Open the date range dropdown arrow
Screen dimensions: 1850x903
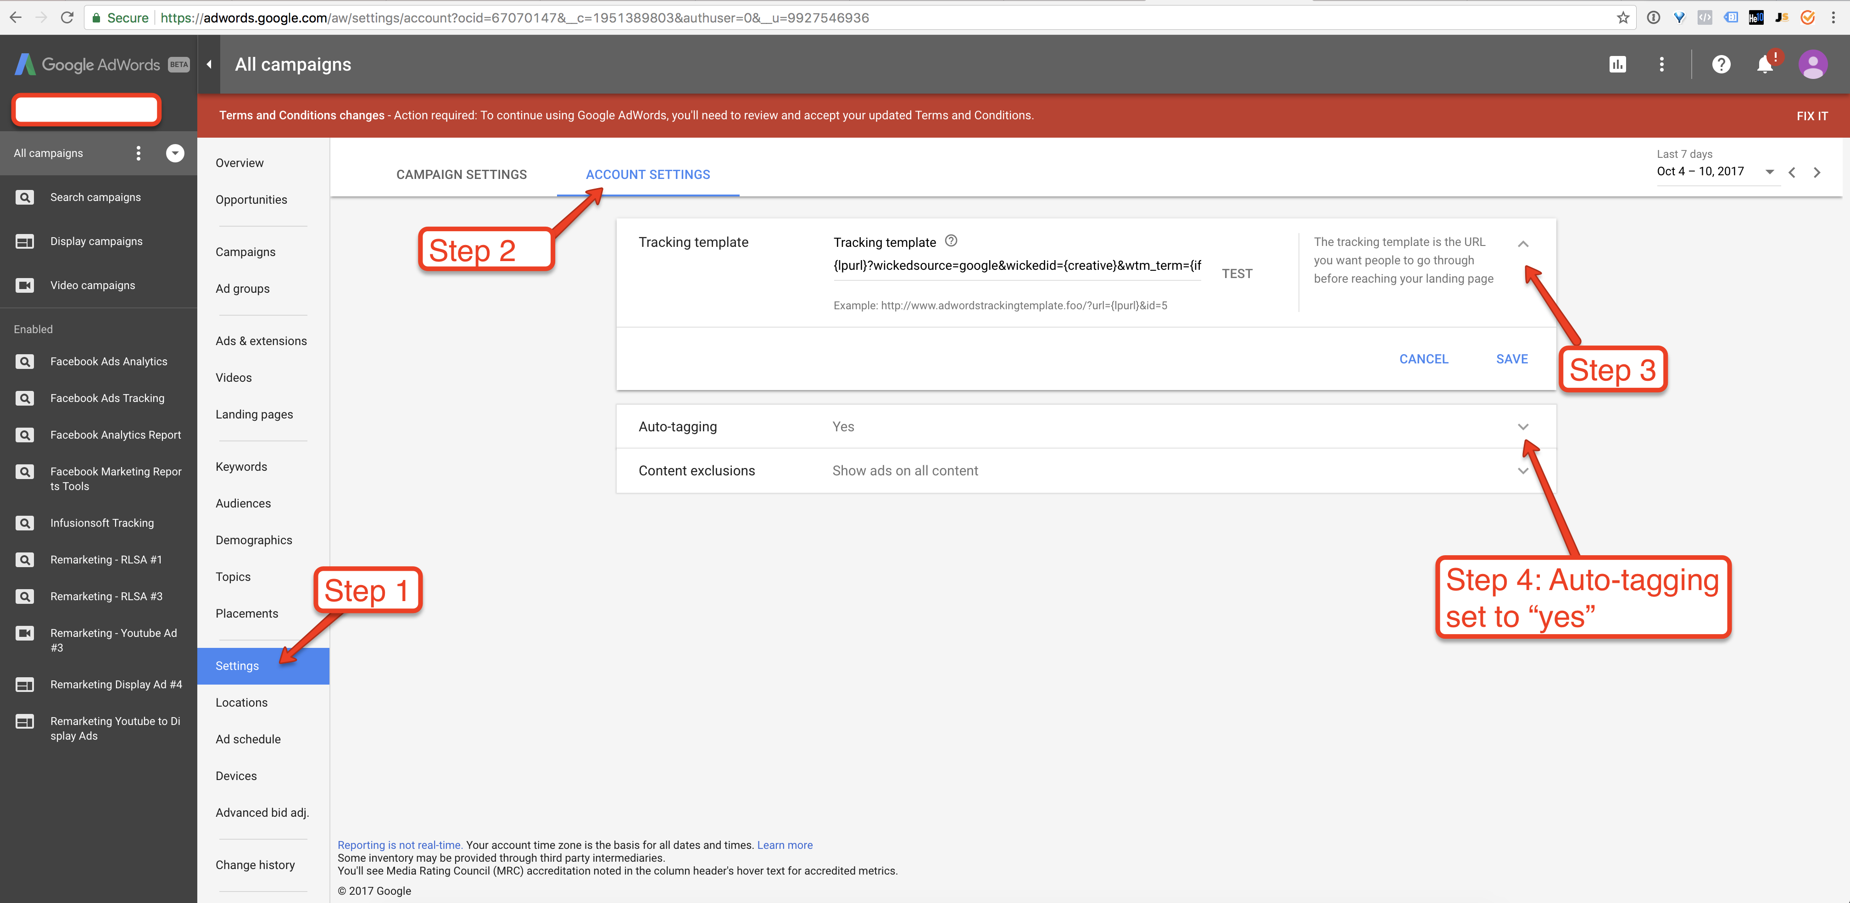coord(1770,172)
